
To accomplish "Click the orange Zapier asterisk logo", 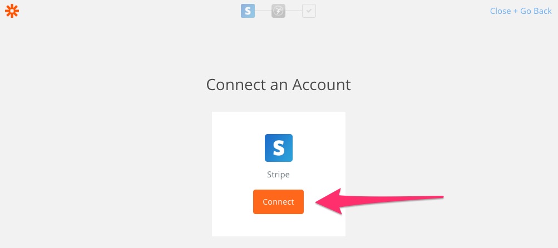I will pyautogui.click(x=12, y=11).
